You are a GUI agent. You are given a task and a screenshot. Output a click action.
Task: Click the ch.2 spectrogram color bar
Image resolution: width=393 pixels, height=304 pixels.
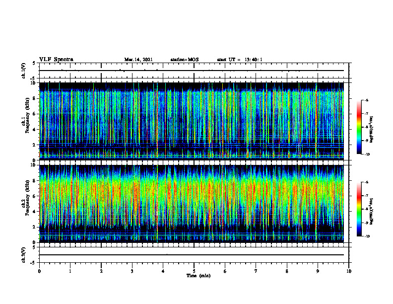pos(359,209)
